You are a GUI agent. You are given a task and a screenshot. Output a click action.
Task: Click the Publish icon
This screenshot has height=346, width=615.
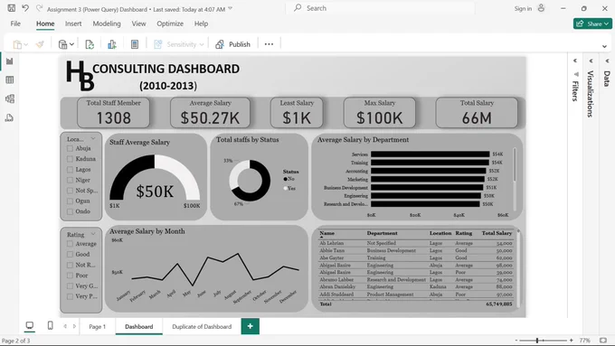point(220,44)
